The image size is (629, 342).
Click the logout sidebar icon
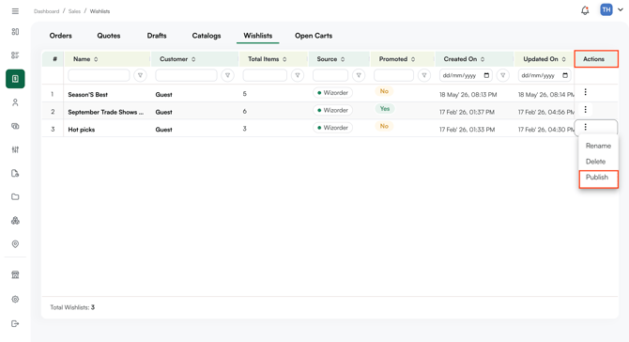tap(15, 323)
